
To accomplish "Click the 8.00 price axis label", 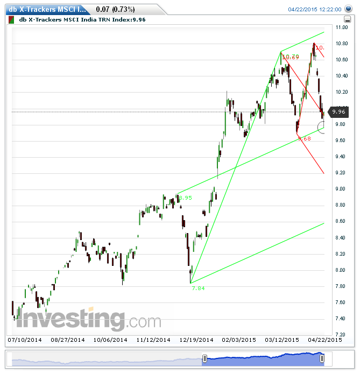I will point(340,270).
